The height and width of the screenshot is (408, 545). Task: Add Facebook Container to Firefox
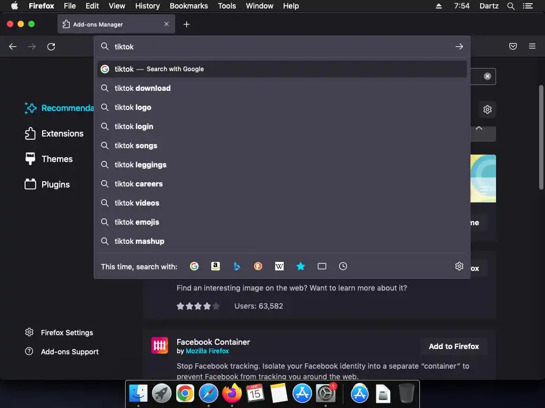tap(453, 346)
